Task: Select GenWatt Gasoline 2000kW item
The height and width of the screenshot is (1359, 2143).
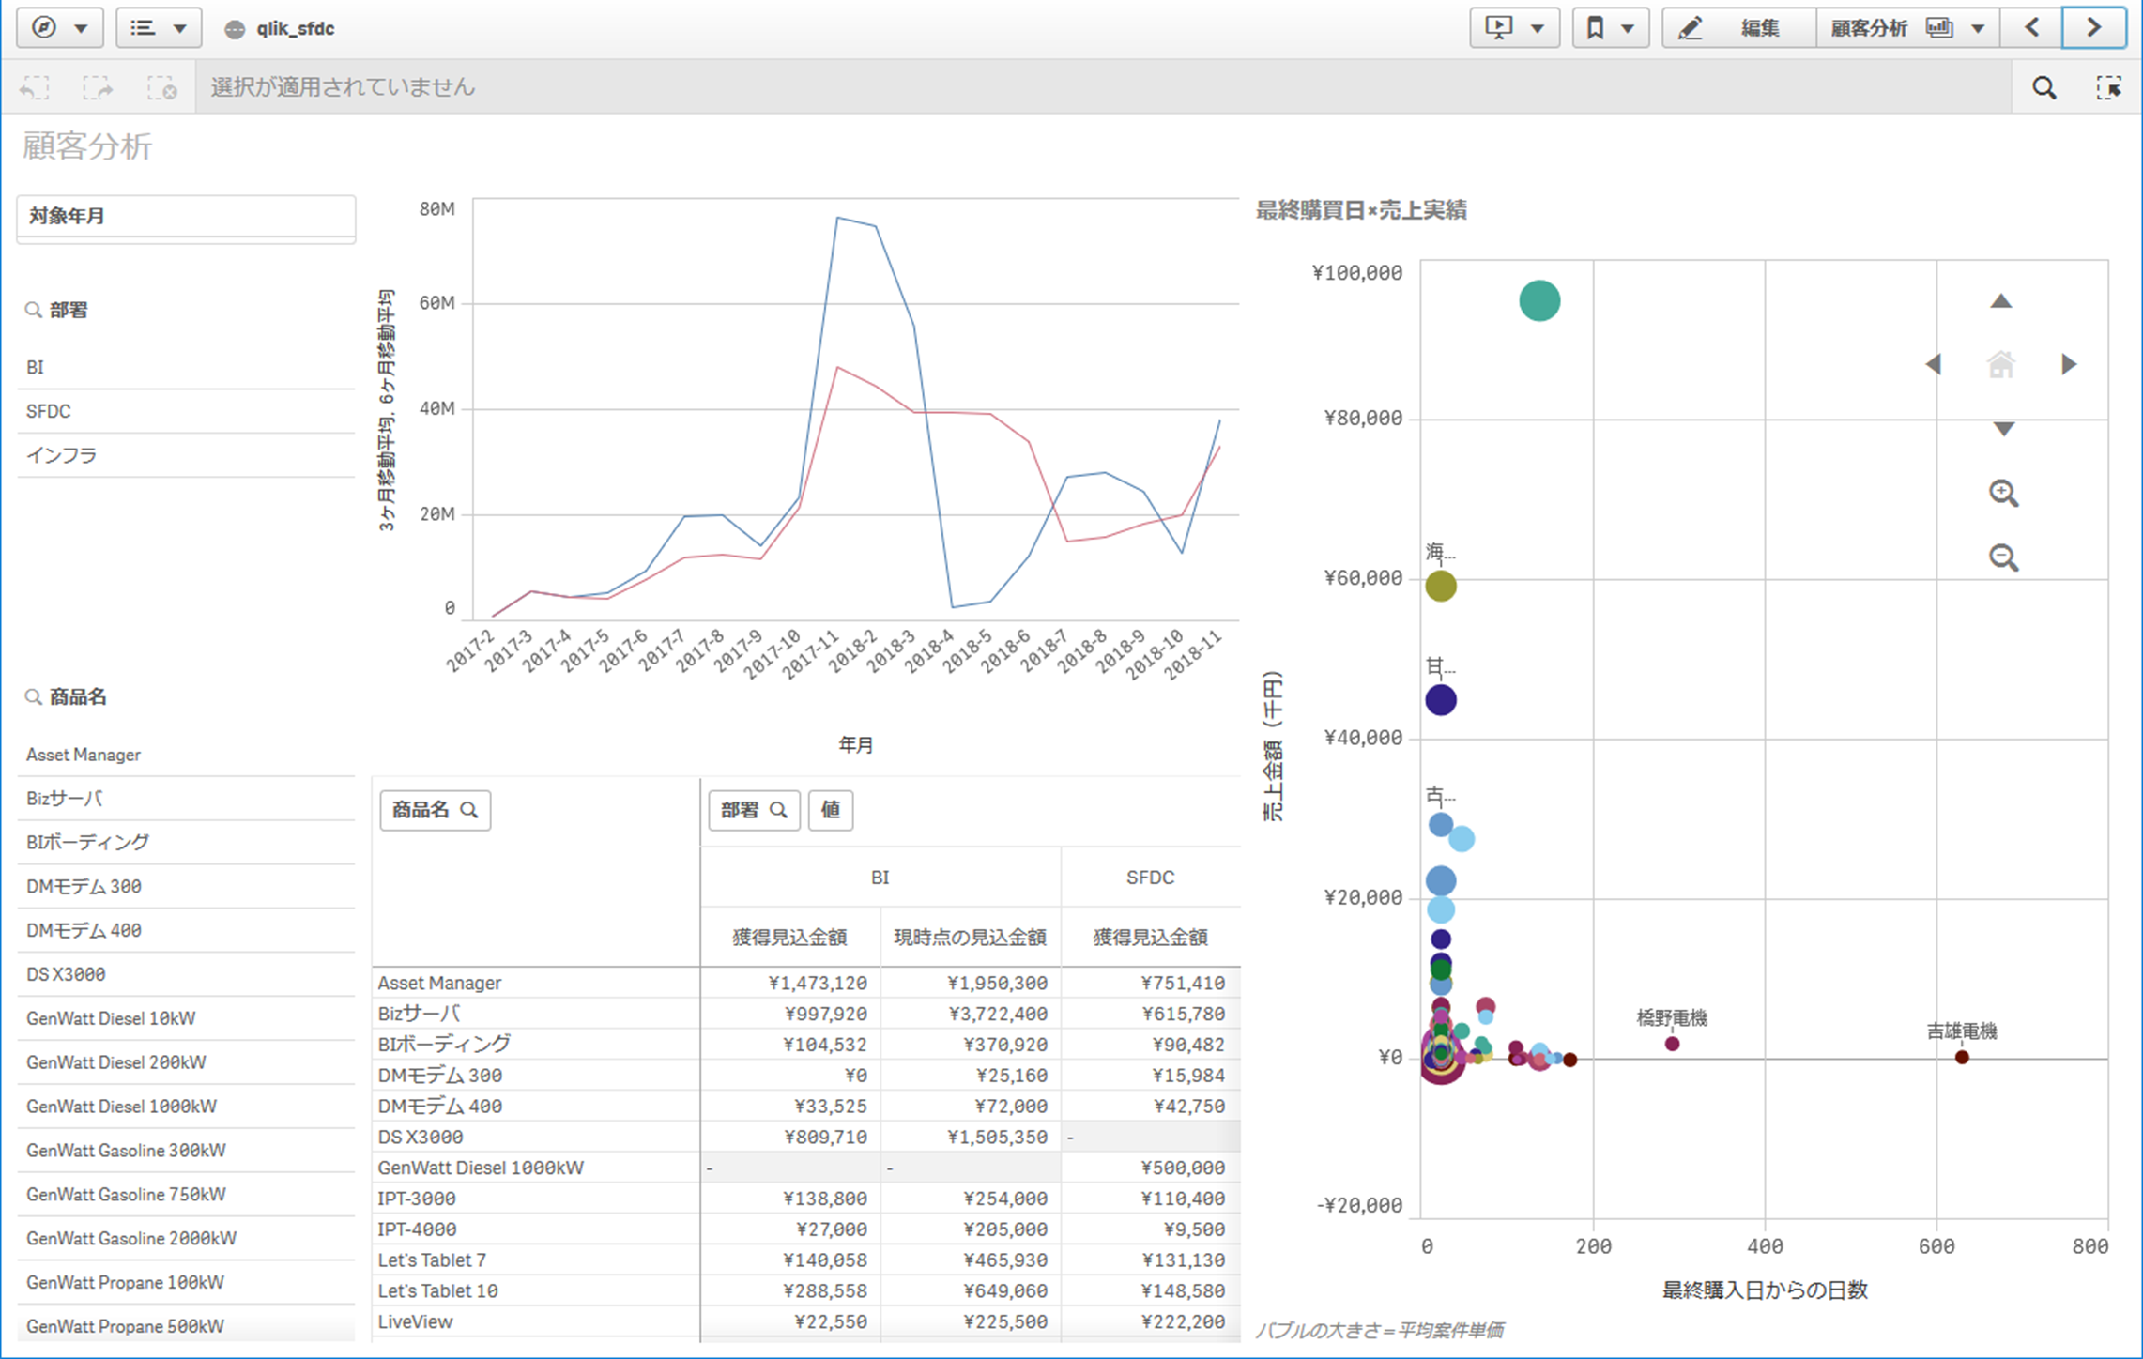Action: tap(186, 1239)
